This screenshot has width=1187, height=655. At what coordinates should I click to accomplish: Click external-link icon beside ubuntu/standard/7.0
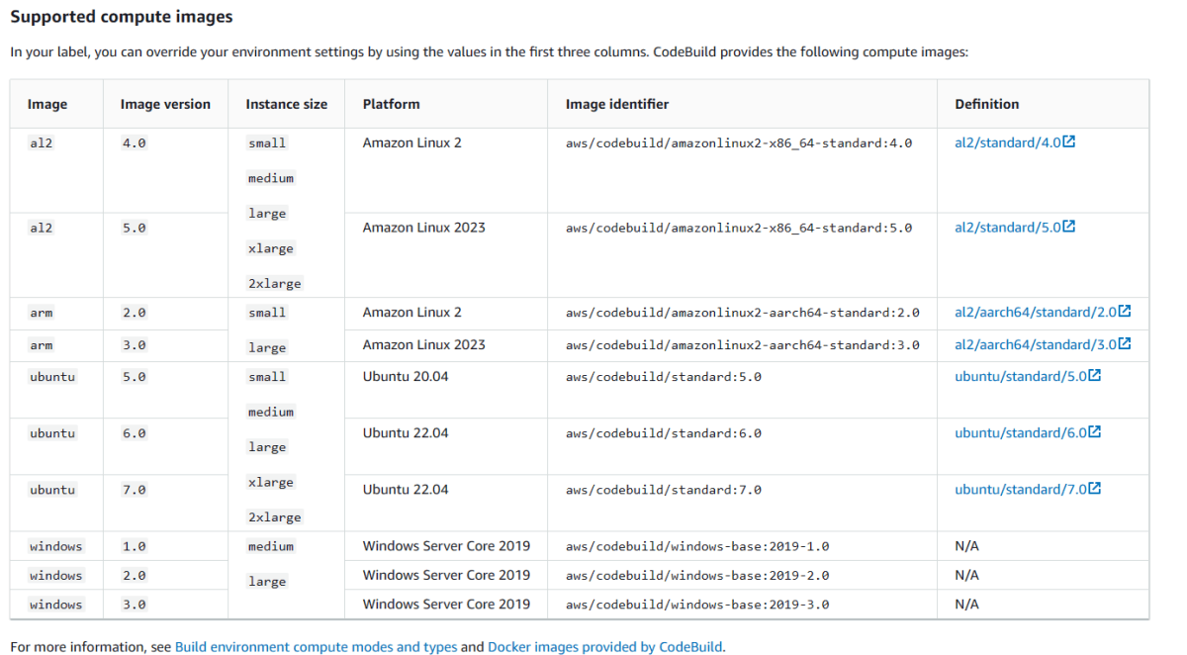[1095, 488]
